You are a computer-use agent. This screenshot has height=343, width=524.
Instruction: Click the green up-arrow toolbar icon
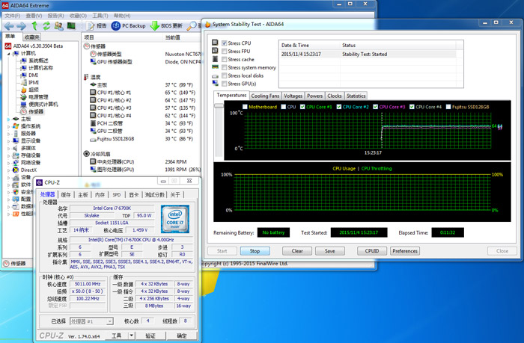click(34, 25)
